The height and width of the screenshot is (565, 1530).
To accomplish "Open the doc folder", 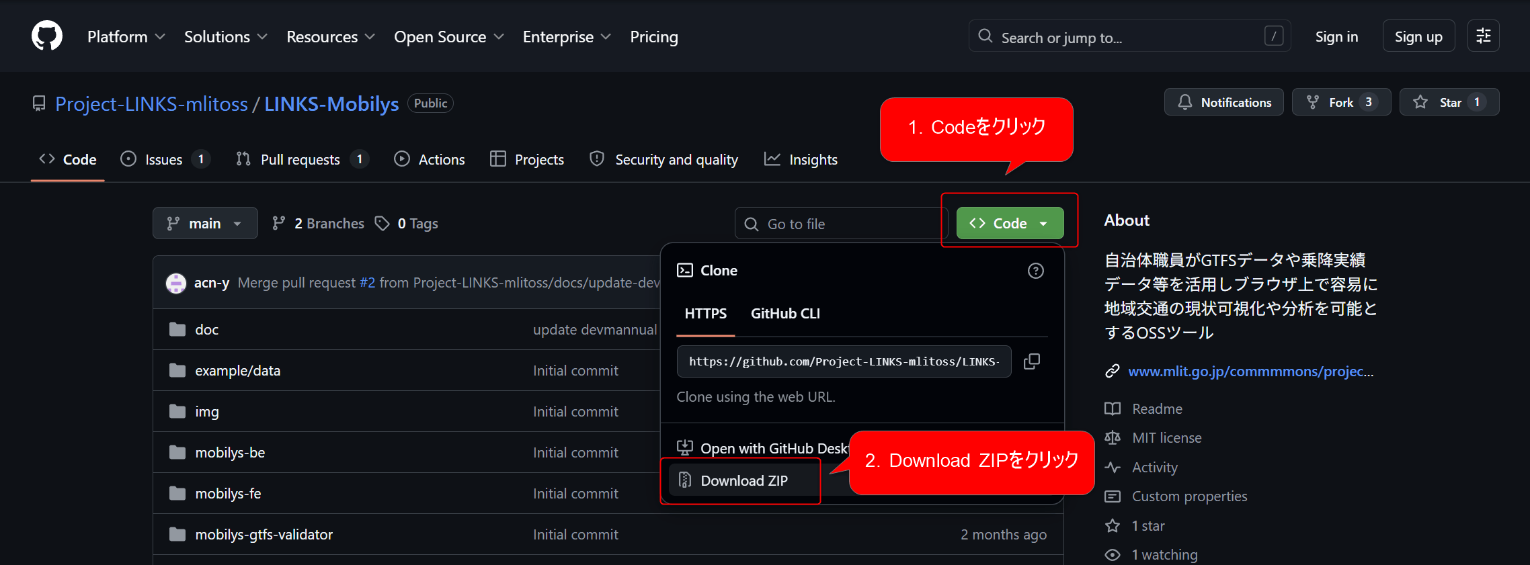I will 207,330.
